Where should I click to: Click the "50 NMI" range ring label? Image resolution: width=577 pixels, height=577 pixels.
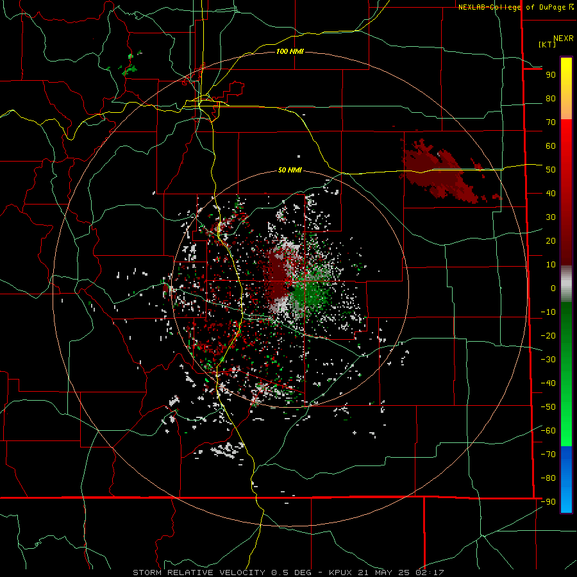coord(290,170)
